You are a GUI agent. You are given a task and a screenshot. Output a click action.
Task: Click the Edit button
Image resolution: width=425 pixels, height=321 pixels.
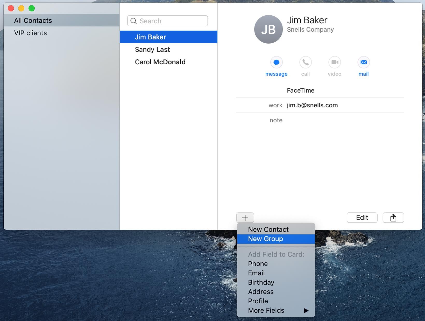tap(362, 218)
